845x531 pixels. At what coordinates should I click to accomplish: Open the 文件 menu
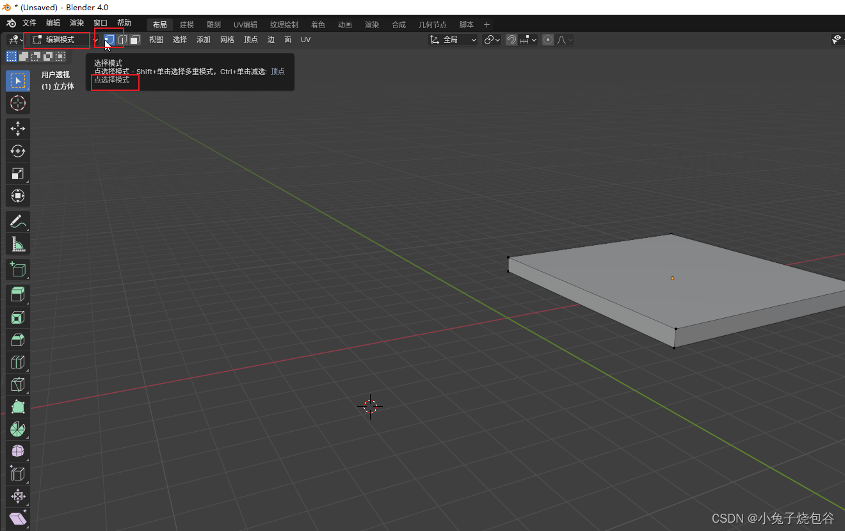29,23
